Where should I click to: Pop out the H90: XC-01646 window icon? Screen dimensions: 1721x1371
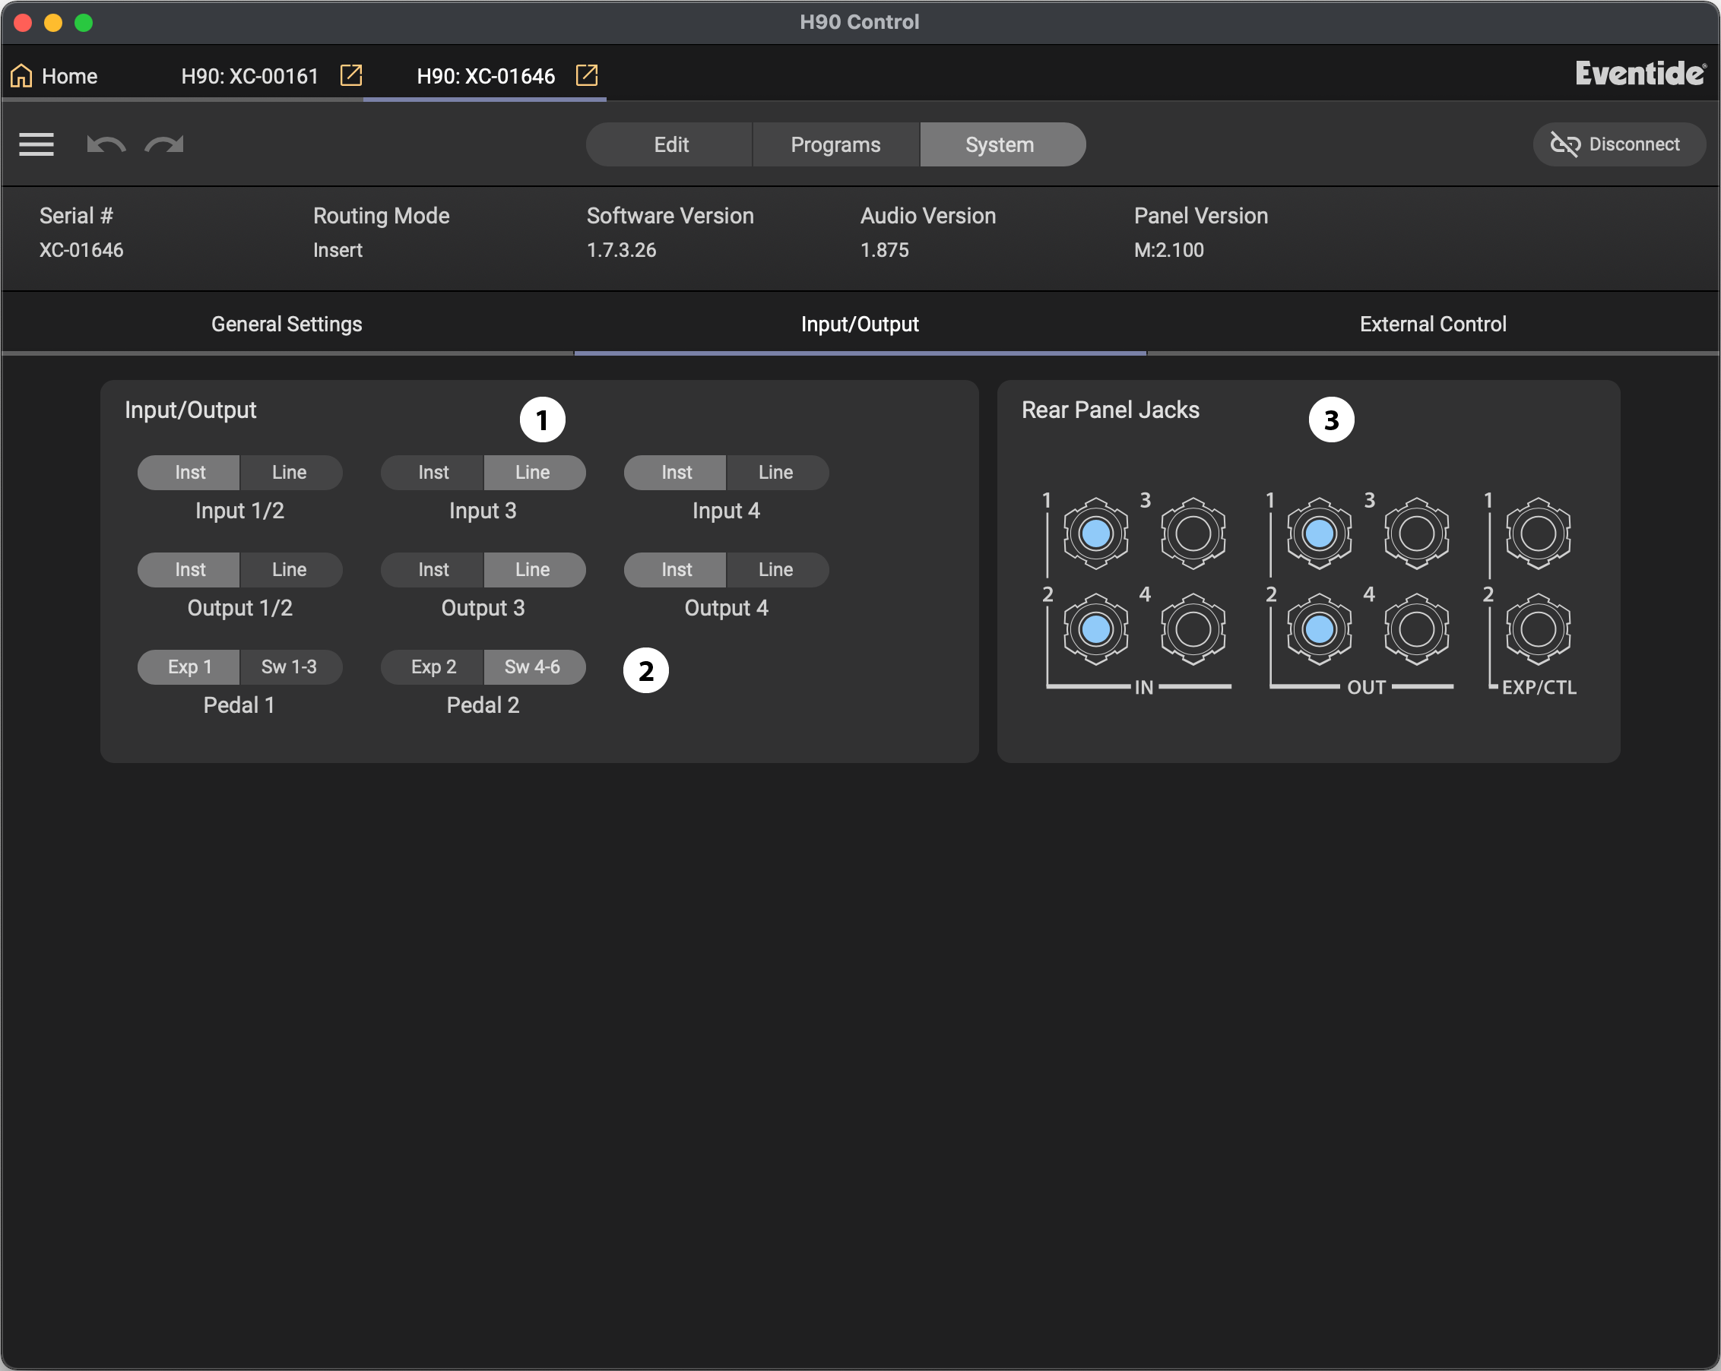587,76
